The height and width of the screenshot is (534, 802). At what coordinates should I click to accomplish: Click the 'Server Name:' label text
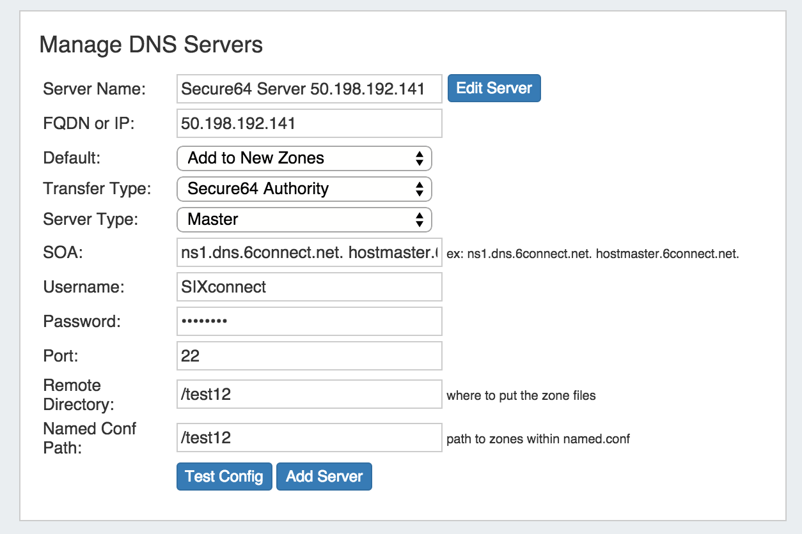pyautogui.click(x=94, y=89)
